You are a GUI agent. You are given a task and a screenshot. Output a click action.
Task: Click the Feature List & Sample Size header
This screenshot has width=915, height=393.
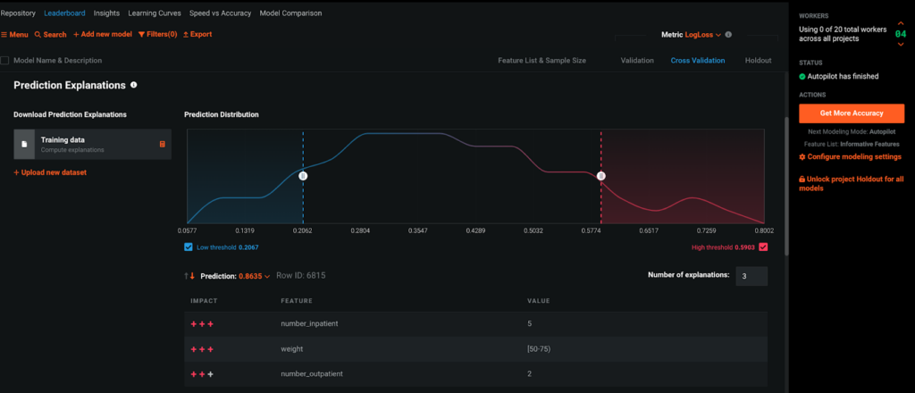(x=541, y=61)
